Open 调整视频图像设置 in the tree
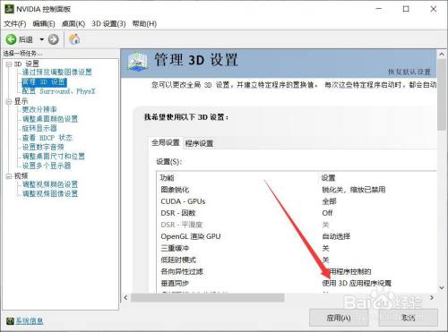Viewport: 448px width, 332px height. click(x=50, y=193)
